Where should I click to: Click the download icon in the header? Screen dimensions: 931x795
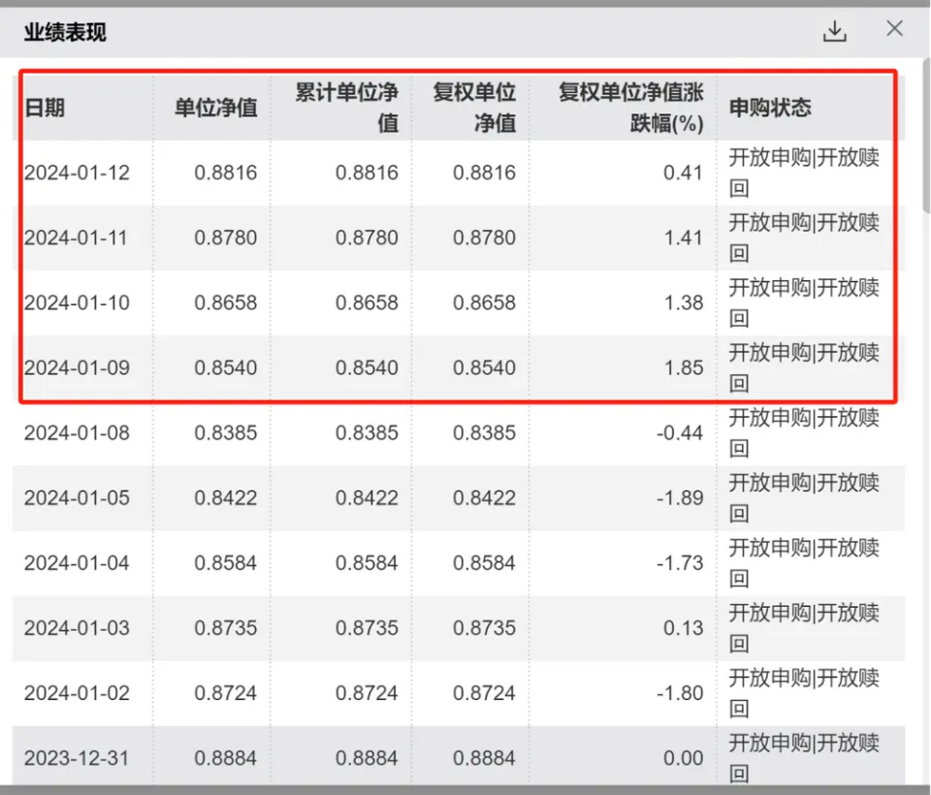coord(834,31)
